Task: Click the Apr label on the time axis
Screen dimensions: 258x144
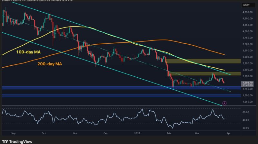Action: click(x=229, y=132)
